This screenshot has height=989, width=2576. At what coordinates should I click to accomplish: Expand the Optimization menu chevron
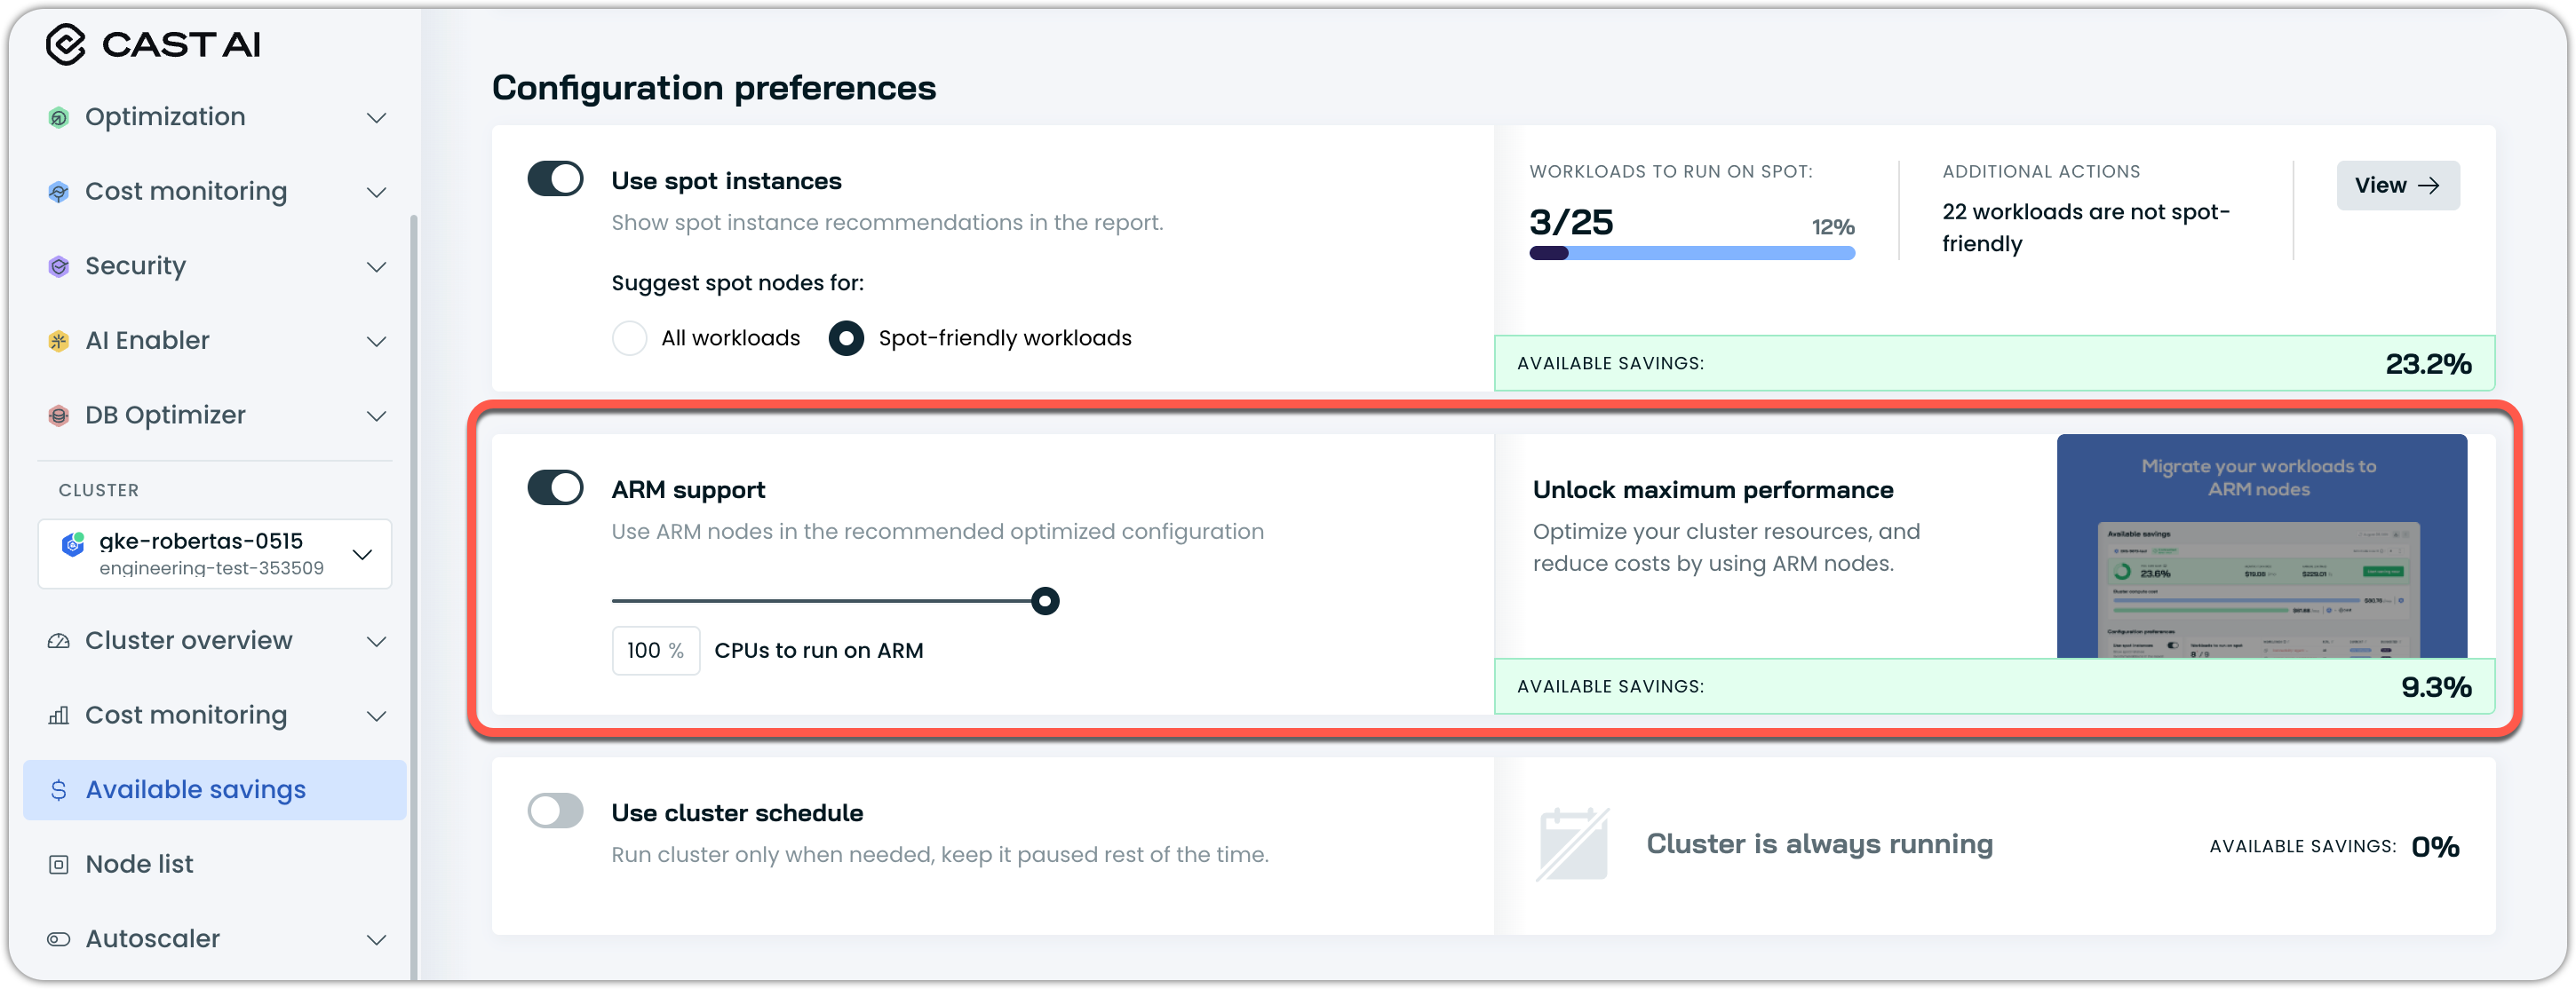click(376, 118)
